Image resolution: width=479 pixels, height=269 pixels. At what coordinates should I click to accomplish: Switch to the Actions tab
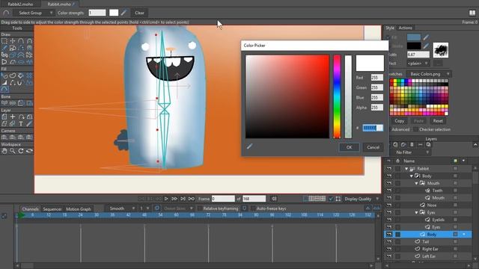coord(406,28)
